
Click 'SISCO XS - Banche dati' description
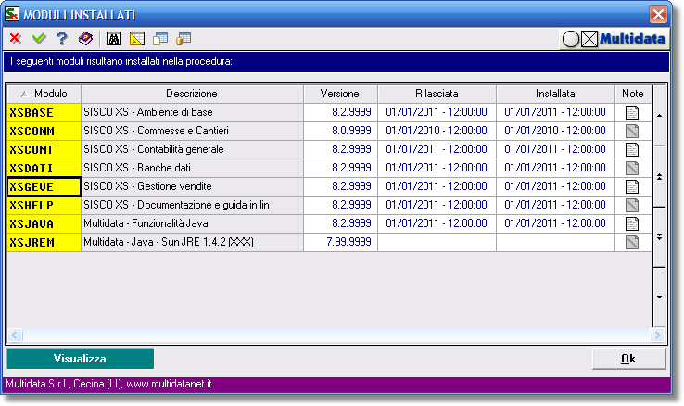(137, 168)
